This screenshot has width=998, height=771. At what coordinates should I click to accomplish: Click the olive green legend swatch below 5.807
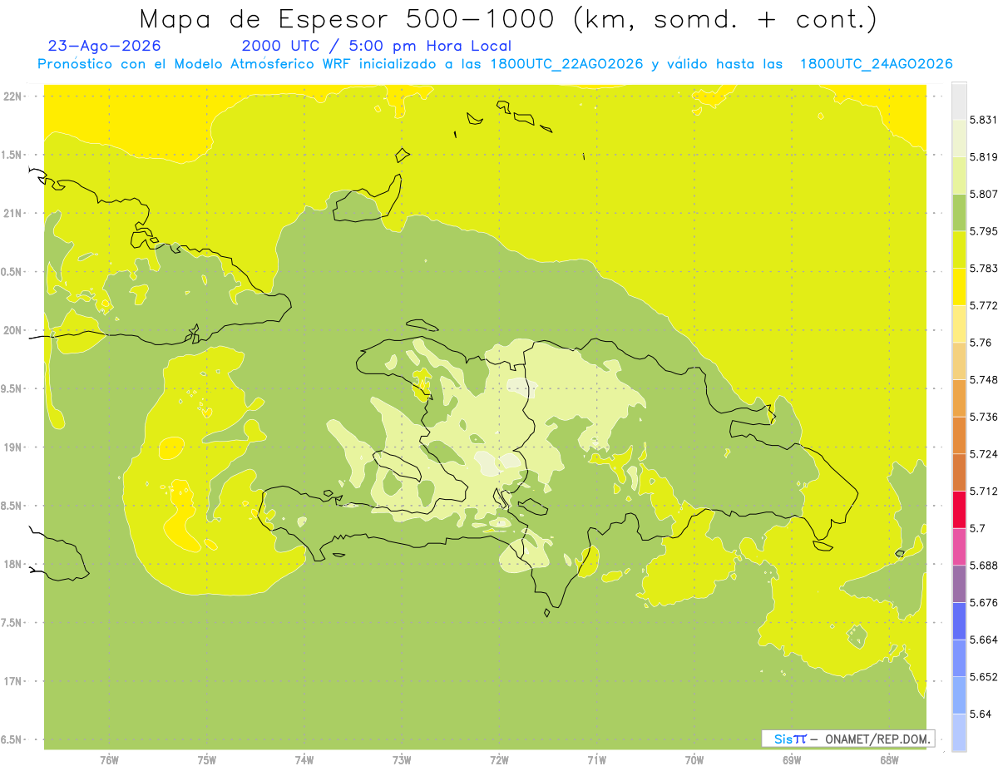pos(959,212)
